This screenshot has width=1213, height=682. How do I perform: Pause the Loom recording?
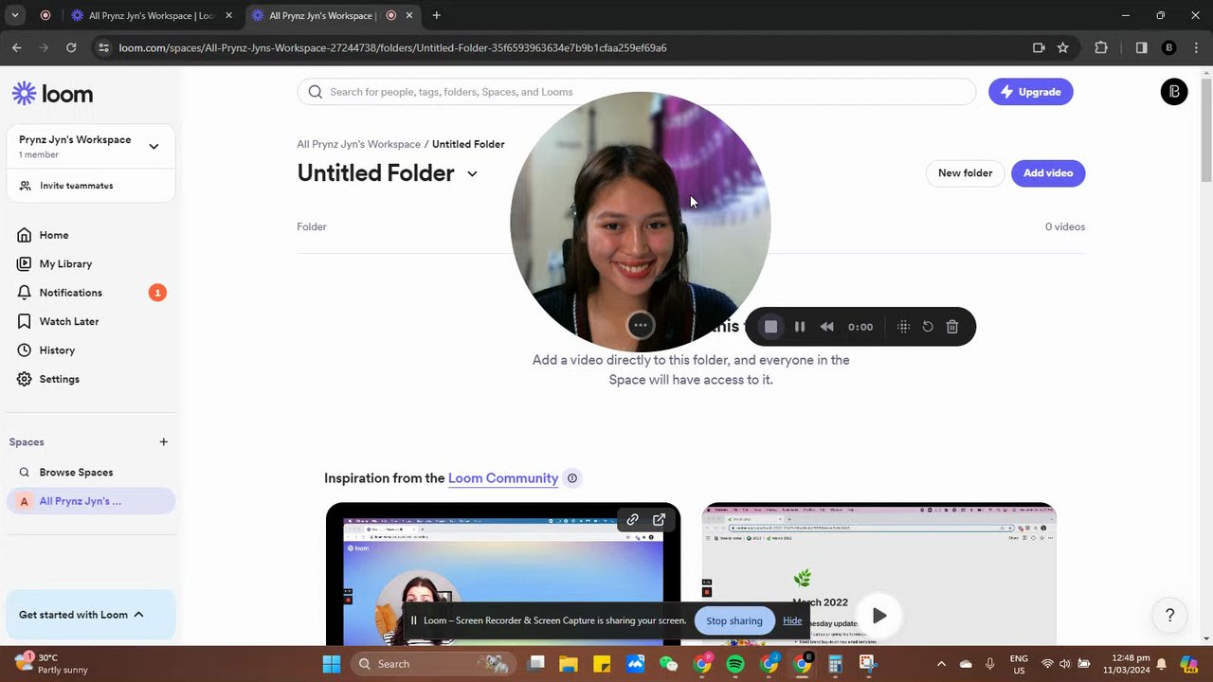tap(800, 327)
